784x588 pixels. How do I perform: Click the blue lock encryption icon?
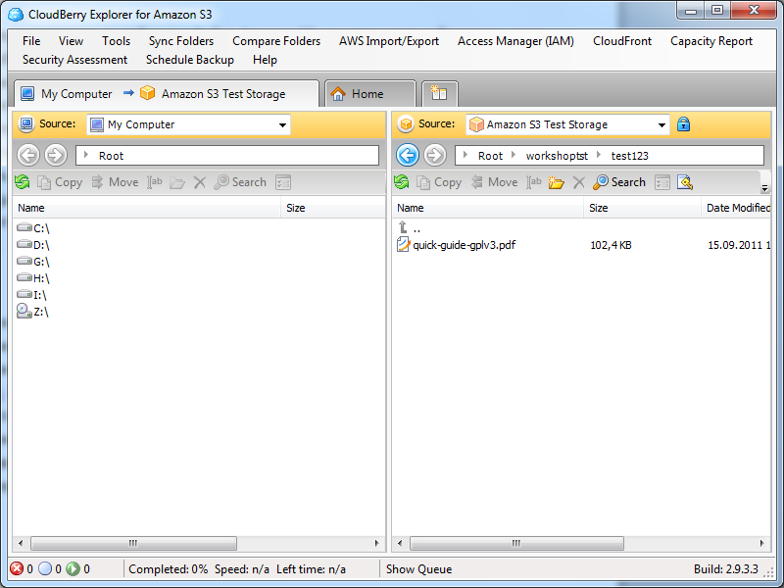[x=683, y=124]
